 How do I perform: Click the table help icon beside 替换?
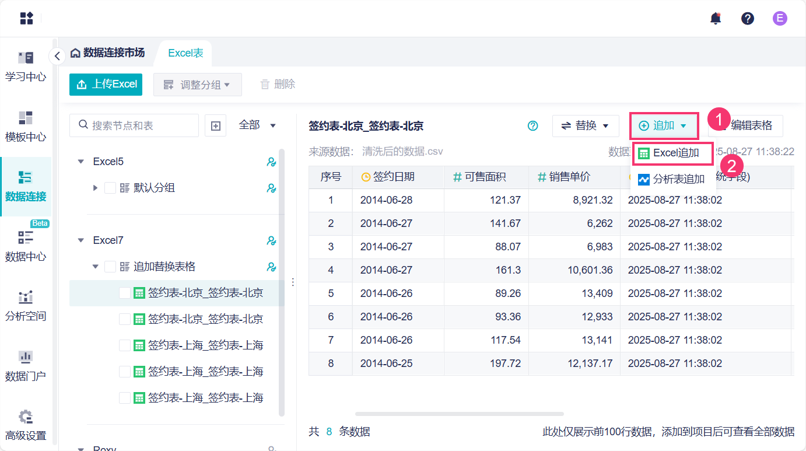[532, 125]
